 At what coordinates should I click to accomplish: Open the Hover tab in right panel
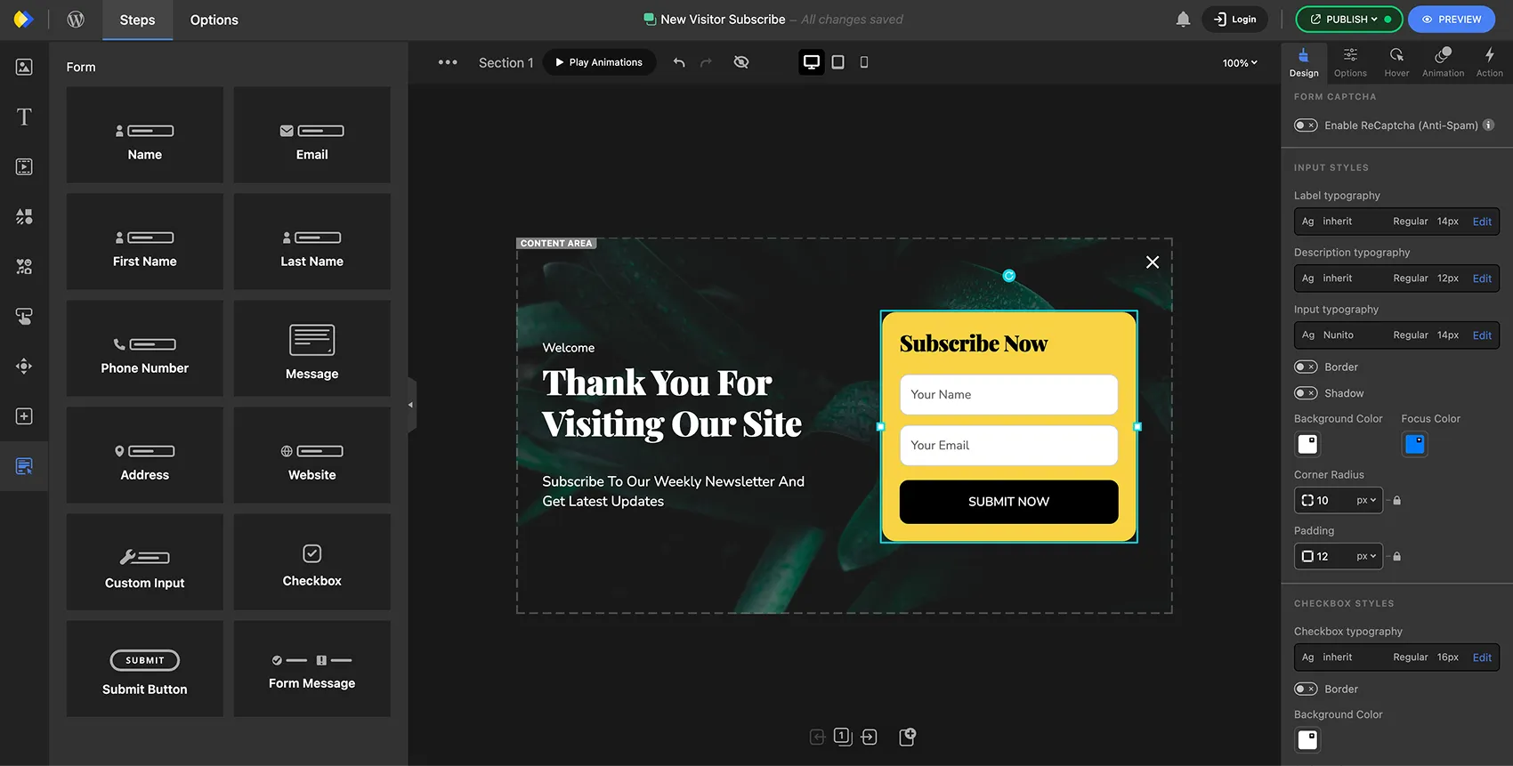coord(1396,62)
